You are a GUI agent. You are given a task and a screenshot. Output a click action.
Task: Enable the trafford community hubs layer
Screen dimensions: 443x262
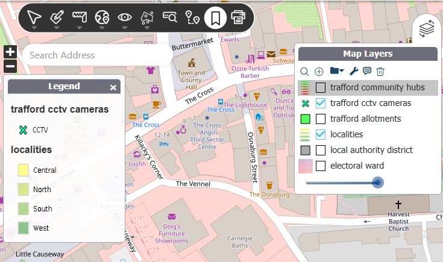pyautogui.click(x=321, y=88)
